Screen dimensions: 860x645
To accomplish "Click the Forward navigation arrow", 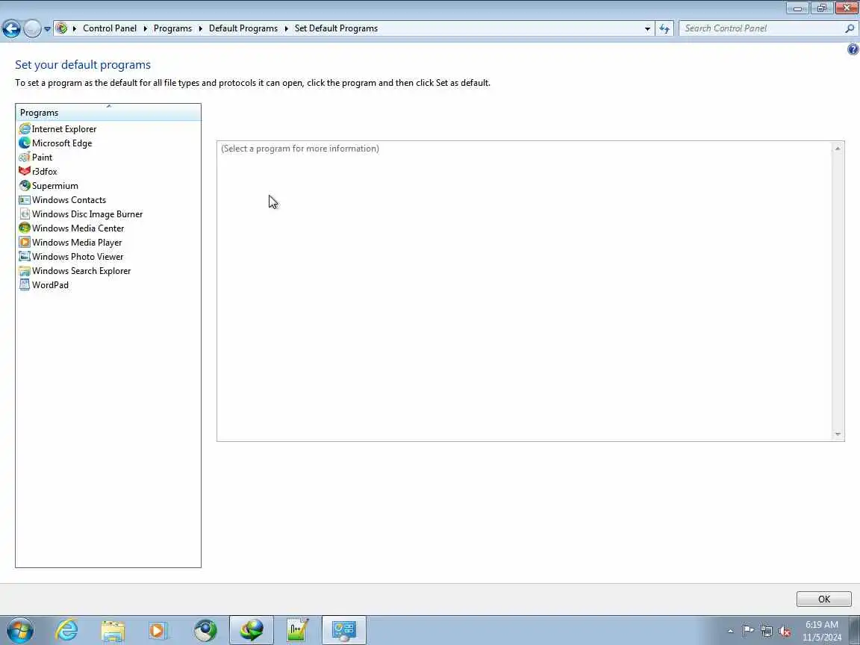I will pyautogui.click(x=32, y=28).
